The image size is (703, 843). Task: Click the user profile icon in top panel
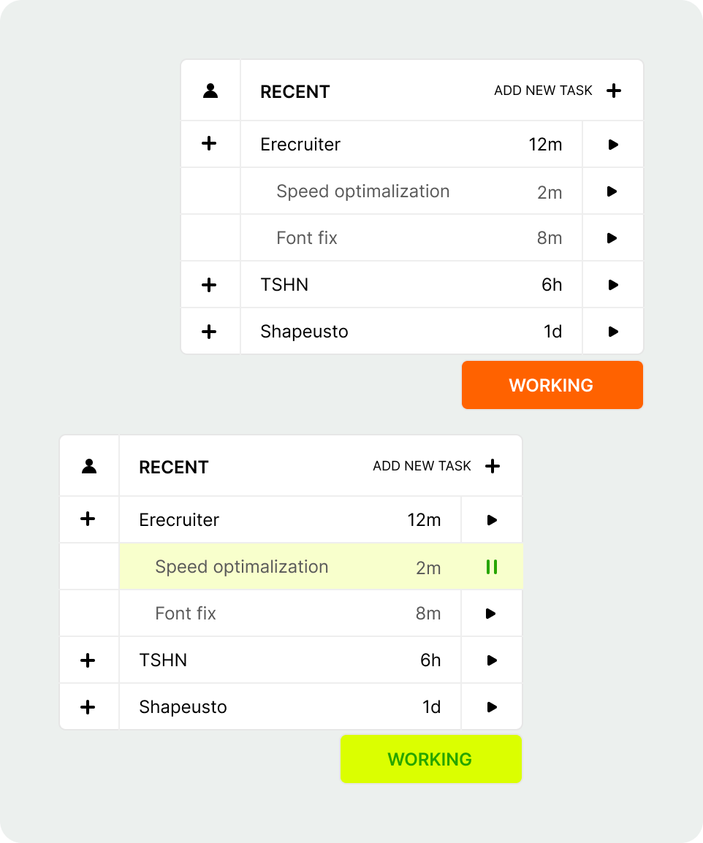tap(210, 91)
